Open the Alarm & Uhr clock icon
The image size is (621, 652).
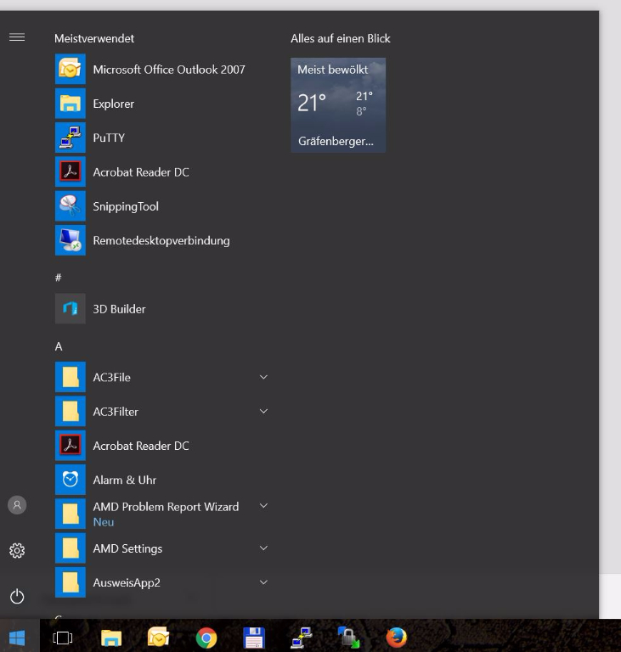click(x=71, y=480)
